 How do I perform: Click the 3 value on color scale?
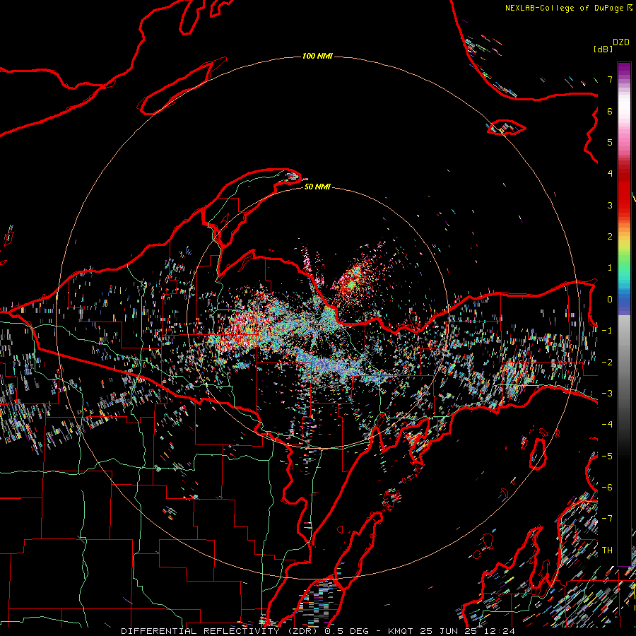tap(610, 205)
